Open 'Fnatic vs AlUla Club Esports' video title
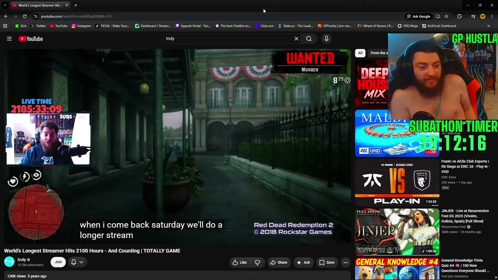The height and width of the screenshot is (280, 498). click(465, 166)
